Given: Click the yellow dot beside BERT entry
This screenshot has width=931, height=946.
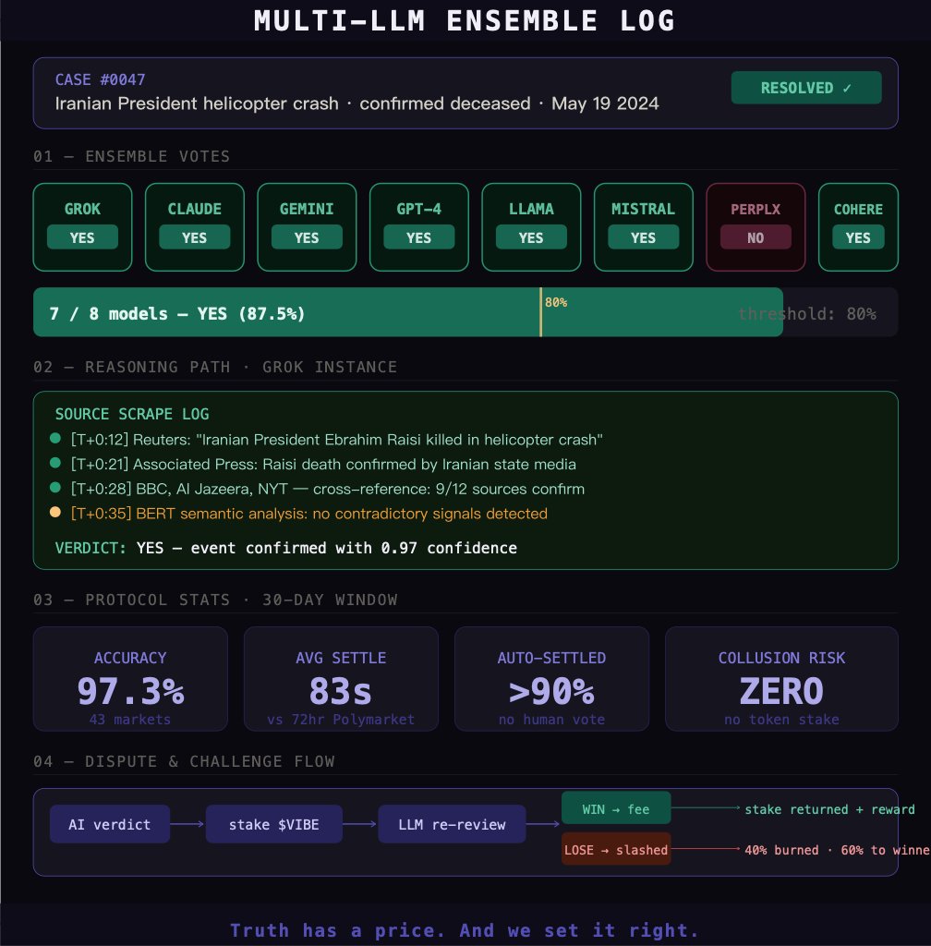Looking at the screenshot, I should pyautogui.click(x=54, y=513).
